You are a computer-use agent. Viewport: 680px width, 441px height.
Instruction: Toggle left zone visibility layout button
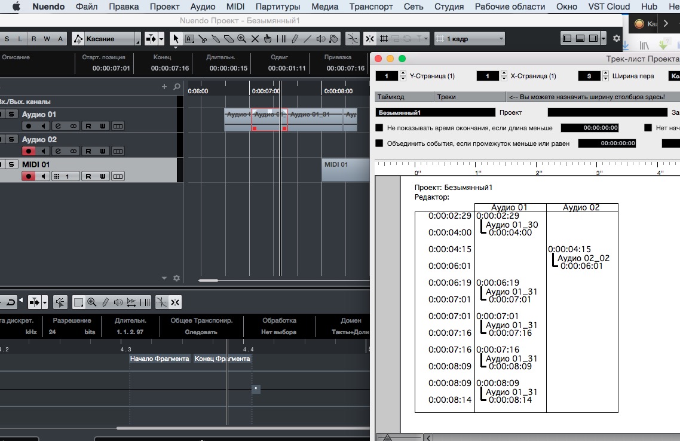point(567,38)
